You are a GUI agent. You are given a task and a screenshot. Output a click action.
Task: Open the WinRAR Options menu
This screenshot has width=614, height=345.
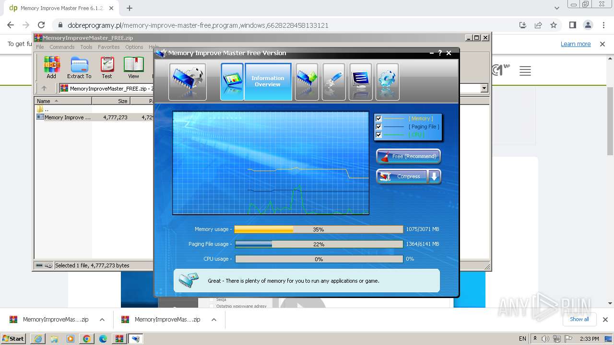point(134,47)
